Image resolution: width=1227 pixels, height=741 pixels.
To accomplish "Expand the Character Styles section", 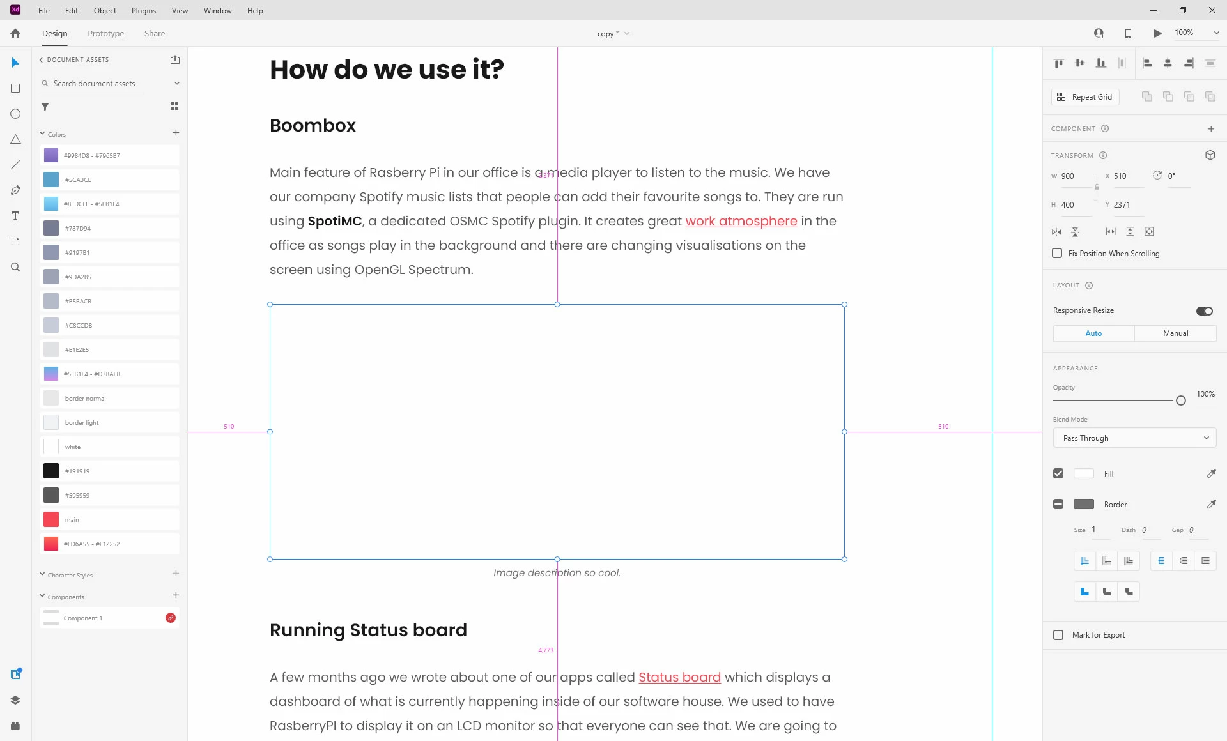I will (42, 575).
